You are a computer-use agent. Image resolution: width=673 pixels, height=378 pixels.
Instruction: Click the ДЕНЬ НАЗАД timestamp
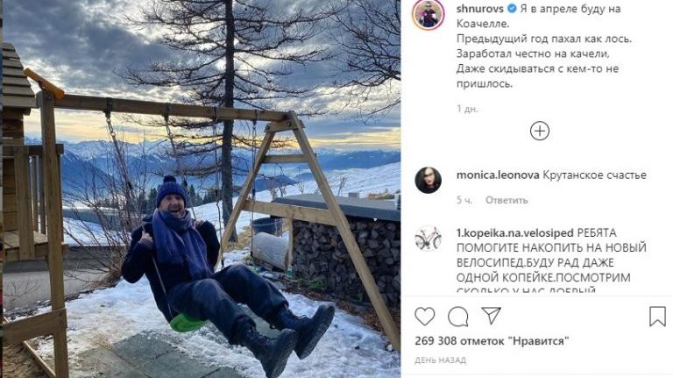pos(441,360)
